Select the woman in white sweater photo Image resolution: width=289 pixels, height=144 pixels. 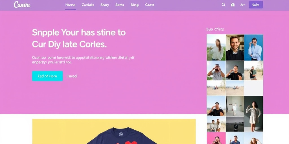tap(216, 47)
